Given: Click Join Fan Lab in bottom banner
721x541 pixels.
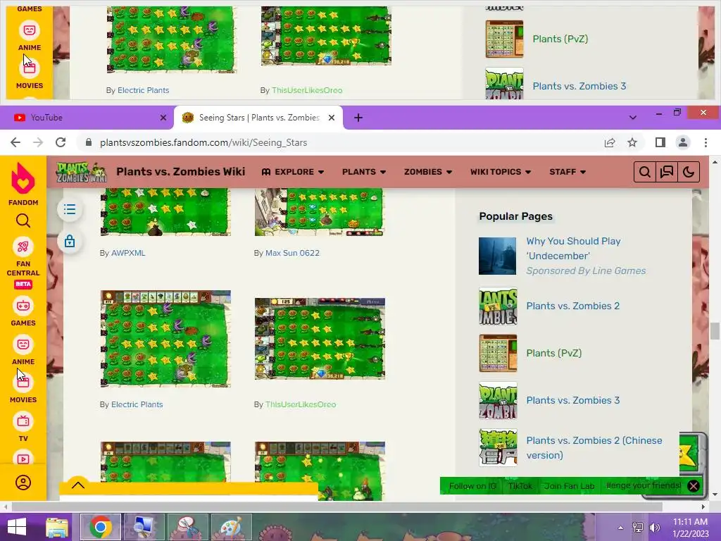Looking at the screenshot, I should [569, 486].
